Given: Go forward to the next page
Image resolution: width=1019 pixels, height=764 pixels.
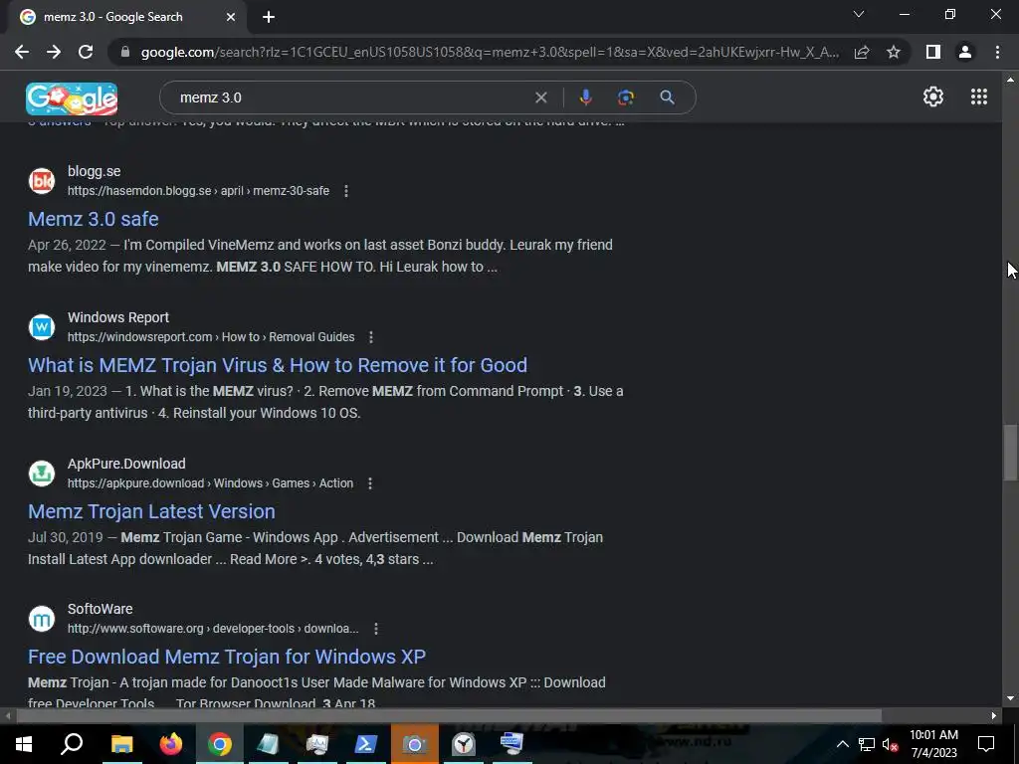Looking at the screenshot, I should pyautogui.click(x=54, y=52).
